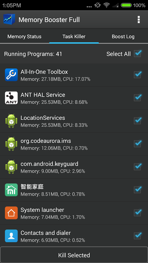Tap the ANT HAL Service icon
148x263 pixels.
pyautogui.click(x=11, y=98)
